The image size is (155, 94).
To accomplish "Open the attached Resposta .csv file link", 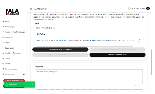I will (x=86, y=41).
